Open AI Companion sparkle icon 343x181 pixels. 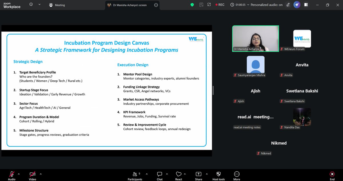tap(297, 5)
